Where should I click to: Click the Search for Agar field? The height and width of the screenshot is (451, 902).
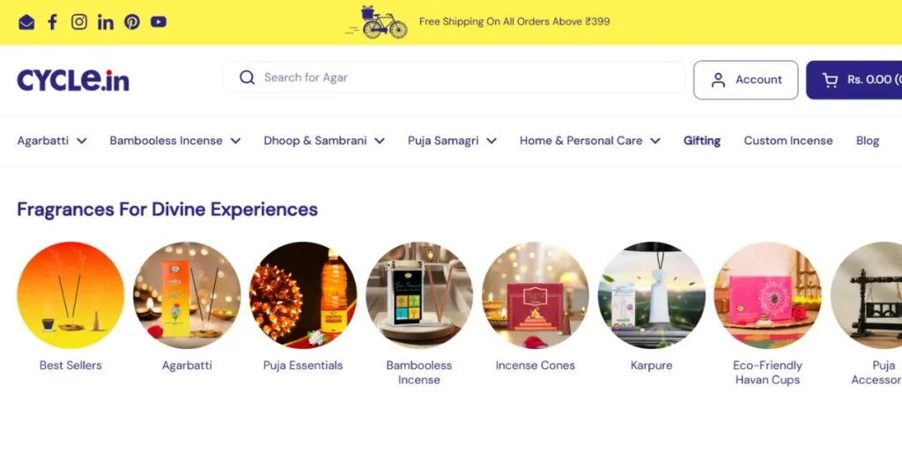pos(454,78)
